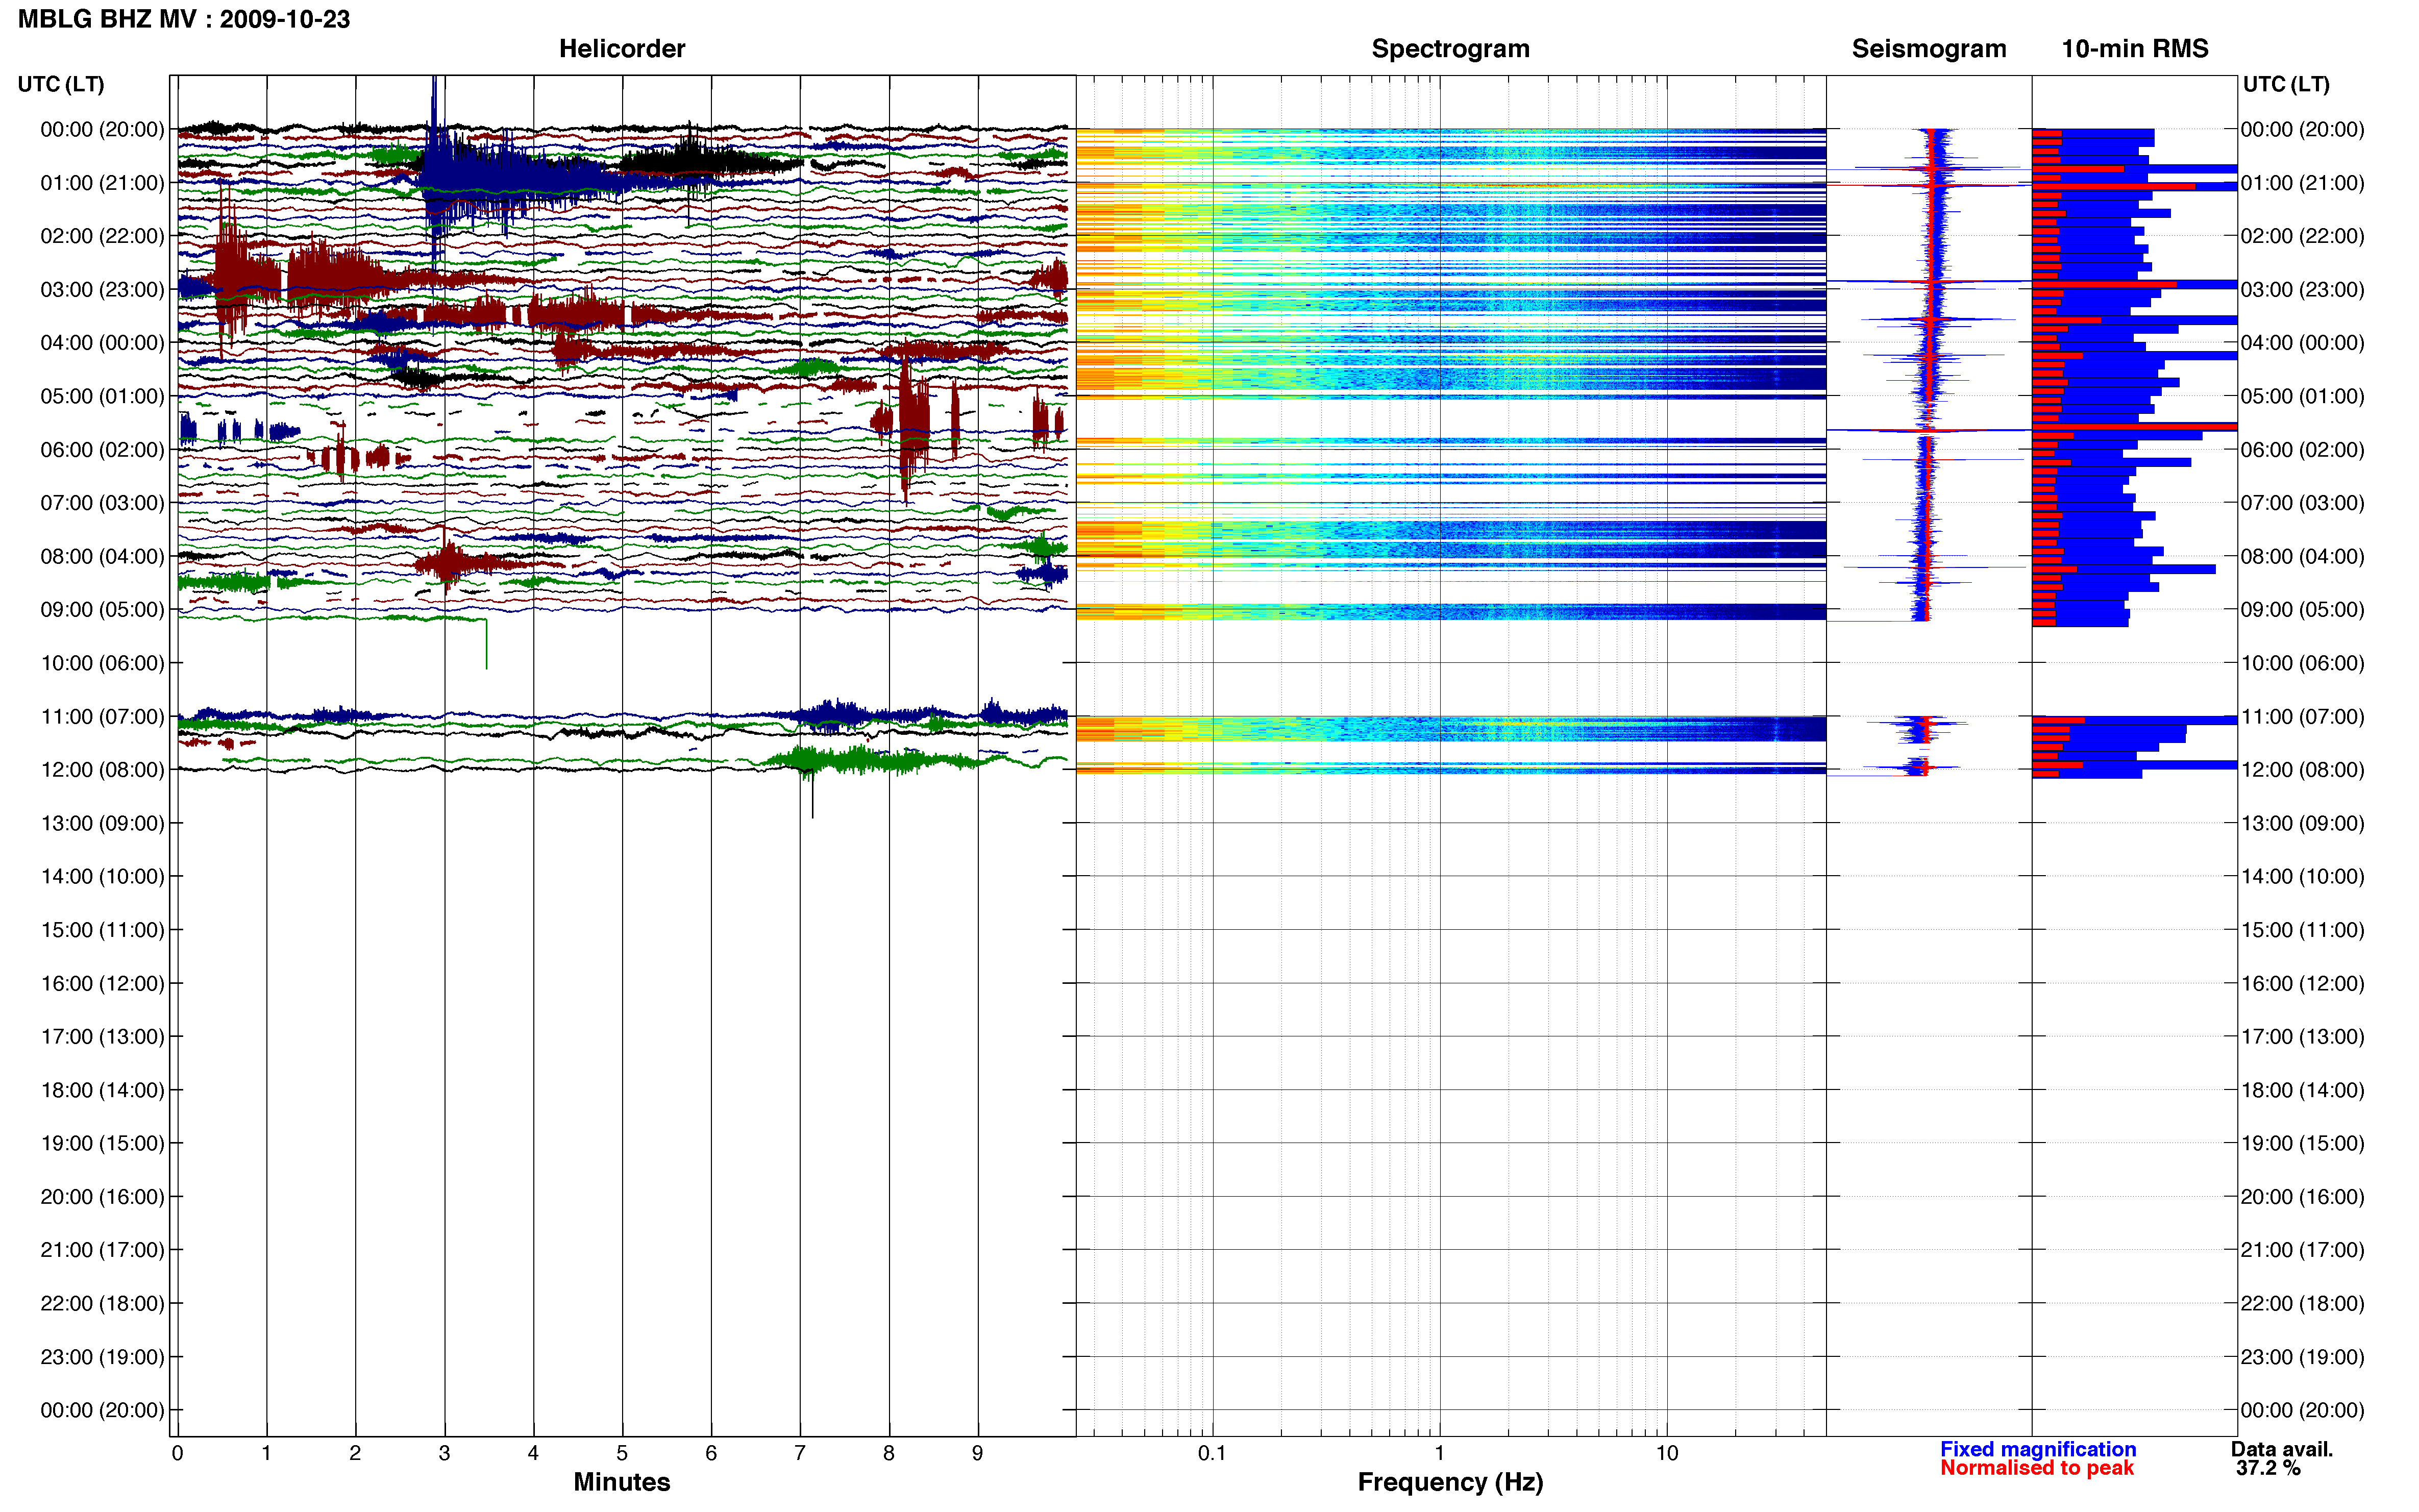Image resolution: width=2419 pixels, height=1512 pixels.
Task: Select right axis label '18:00 (14:00)'
Action: [x=2303, y=1090]
